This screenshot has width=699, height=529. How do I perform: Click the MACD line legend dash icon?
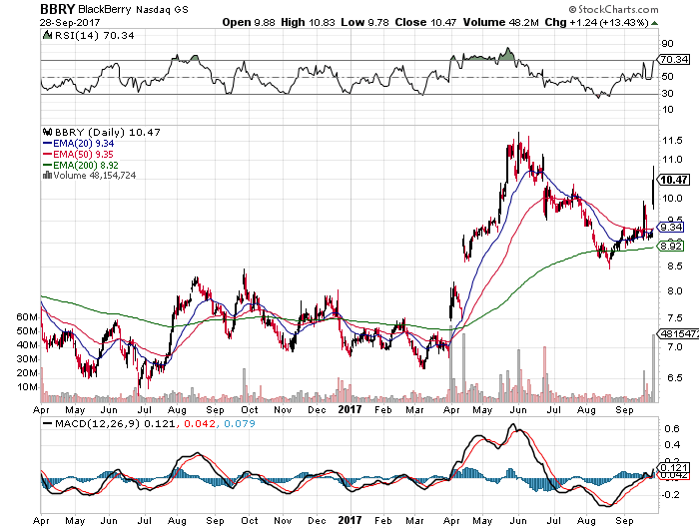click(x=46, y=424)
